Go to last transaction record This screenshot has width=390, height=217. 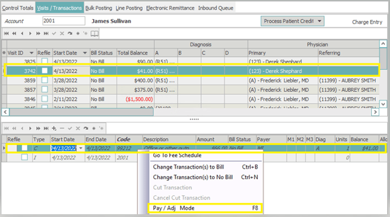click(46, 128)
